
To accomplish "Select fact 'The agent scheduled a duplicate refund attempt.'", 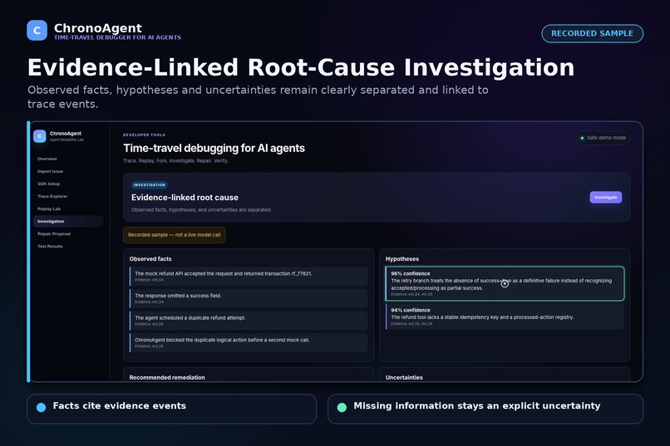I will [249, 321].
